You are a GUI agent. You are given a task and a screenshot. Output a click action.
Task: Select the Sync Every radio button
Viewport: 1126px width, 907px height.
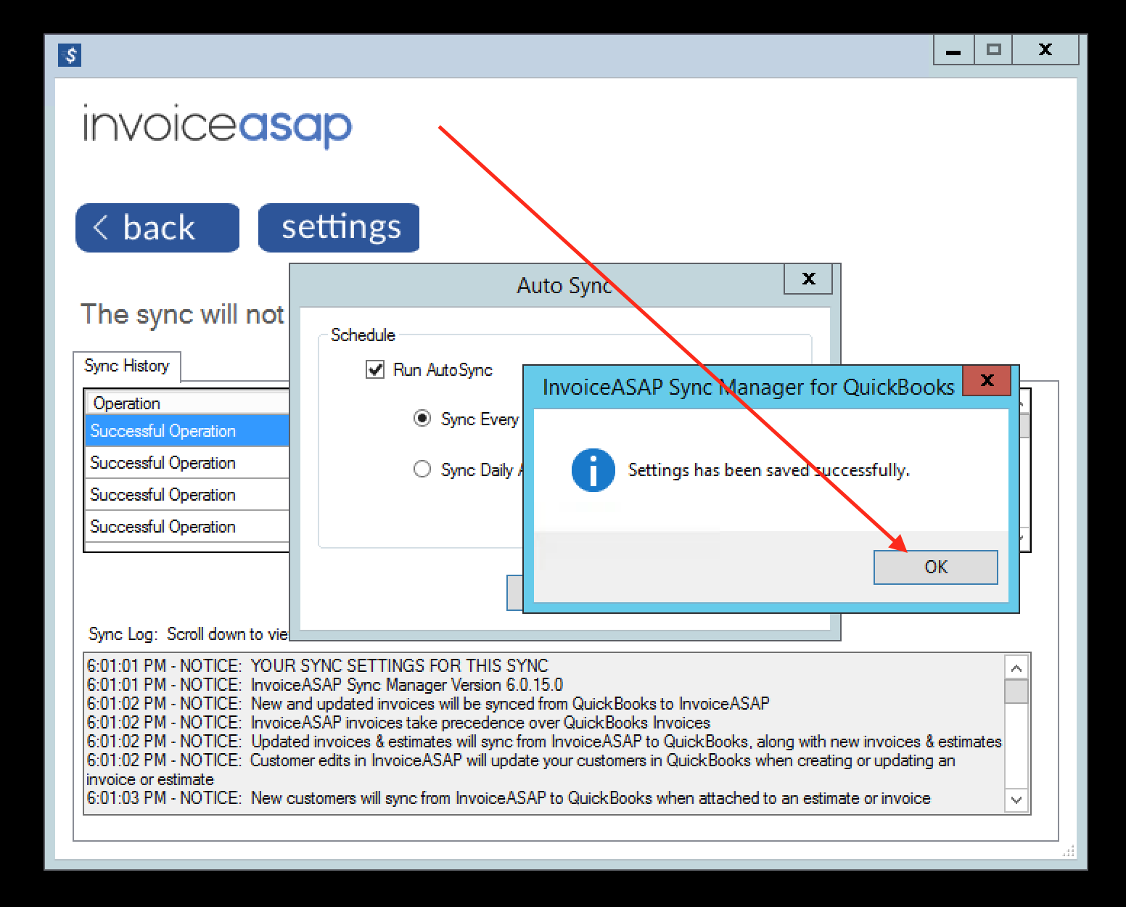coord(422,419)
